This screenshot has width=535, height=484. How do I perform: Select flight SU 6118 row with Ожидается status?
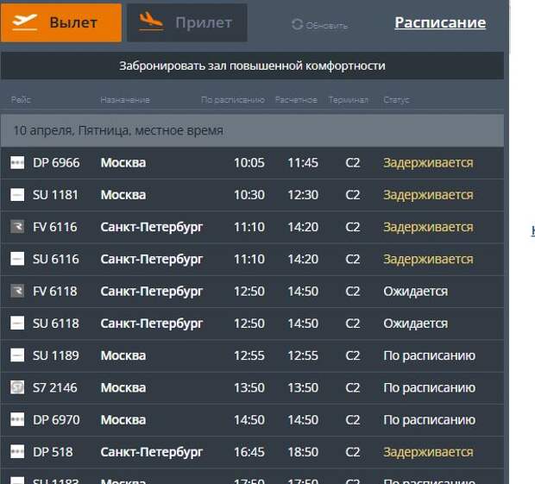tap(252, 324)
